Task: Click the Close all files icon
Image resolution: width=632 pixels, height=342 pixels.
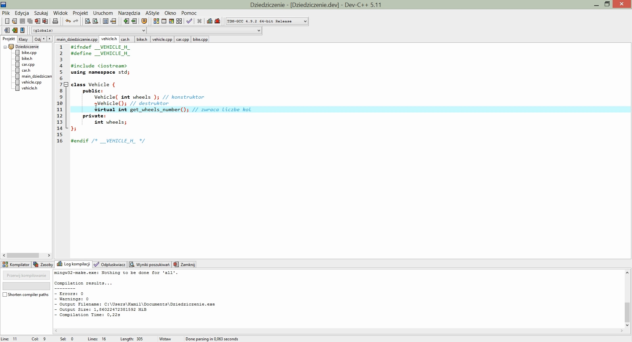Action: pos(45,21)
